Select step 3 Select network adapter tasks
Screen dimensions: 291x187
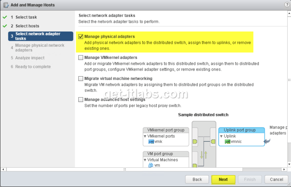[41, 36]
